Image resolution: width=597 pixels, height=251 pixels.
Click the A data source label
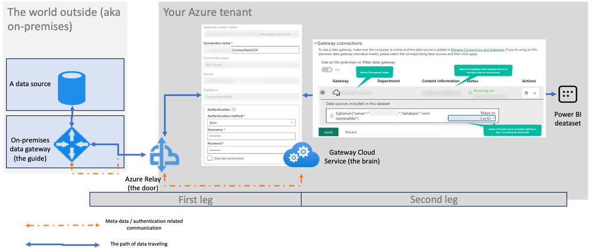click(x=30, y=84)
